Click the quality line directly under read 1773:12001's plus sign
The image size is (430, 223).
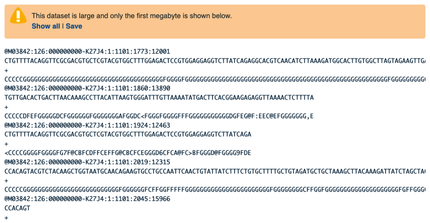pyautogui.click(x=215, y=79)
